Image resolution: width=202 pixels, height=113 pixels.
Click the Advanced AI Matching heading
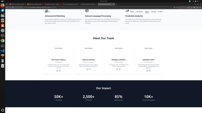(x=55, y=16)
